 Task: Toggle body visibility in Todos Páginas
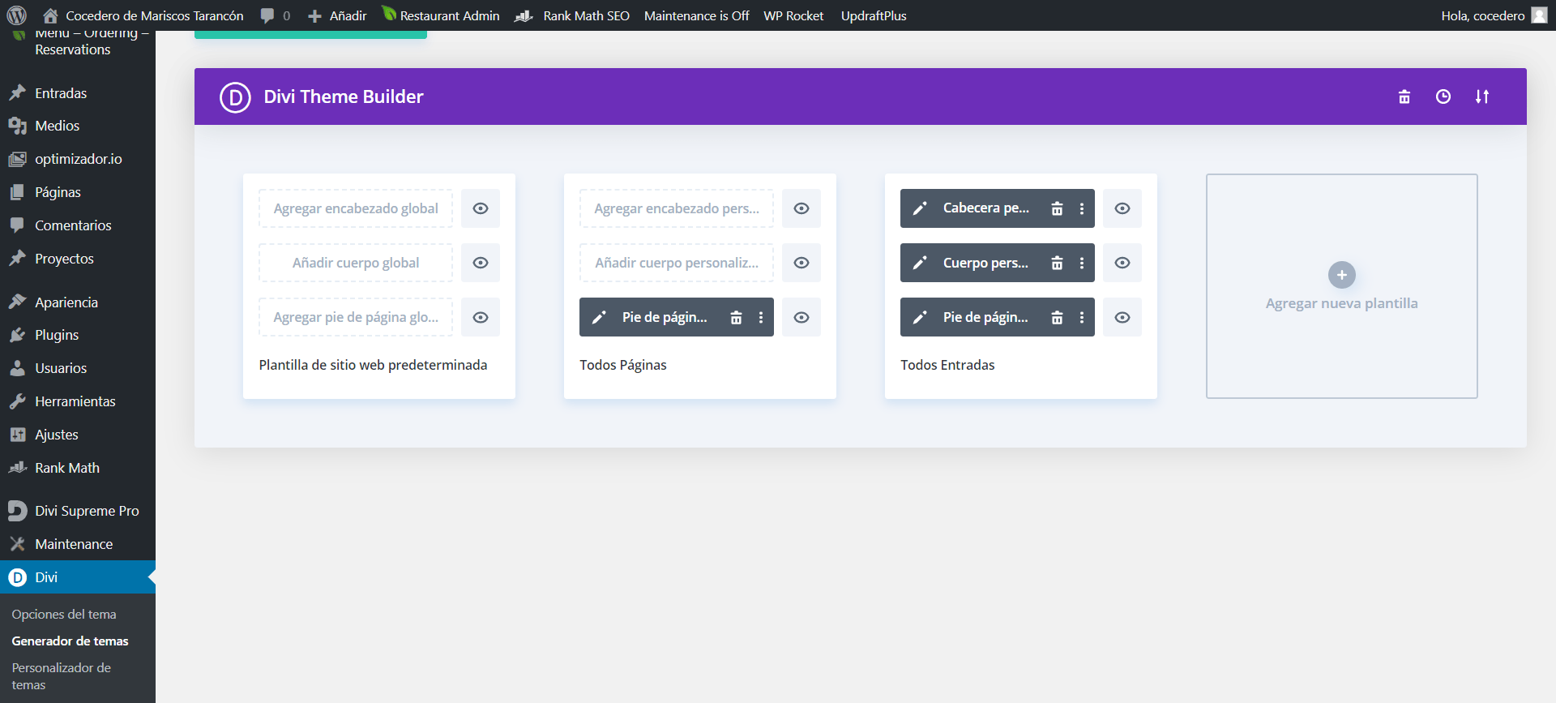[x=802, y=263]
